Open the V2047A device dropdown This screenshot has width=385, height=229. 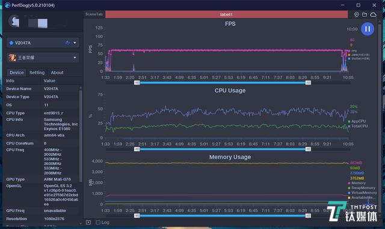pos(75,43)
